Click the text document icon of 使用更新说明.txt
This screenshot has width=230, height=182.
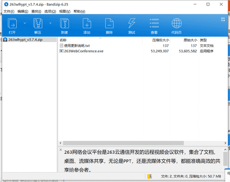pos(61,46)
